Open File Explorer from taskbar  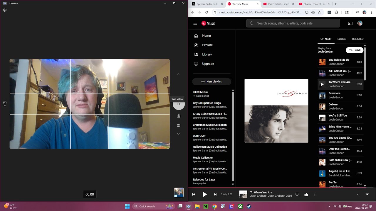197,206
